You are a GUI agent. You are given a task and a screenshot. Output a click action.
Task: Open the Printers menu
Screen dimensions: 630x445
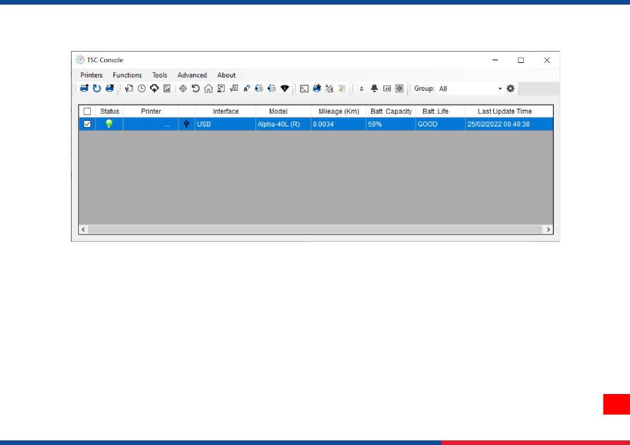pyautogui.click(x=92, y=75)
